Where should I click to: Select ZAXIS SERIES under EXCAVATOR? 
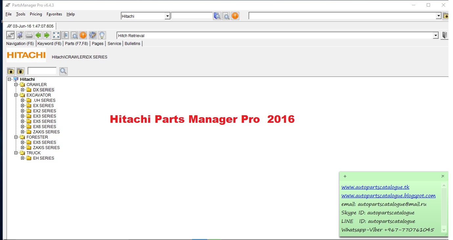(x=46, y=132)
